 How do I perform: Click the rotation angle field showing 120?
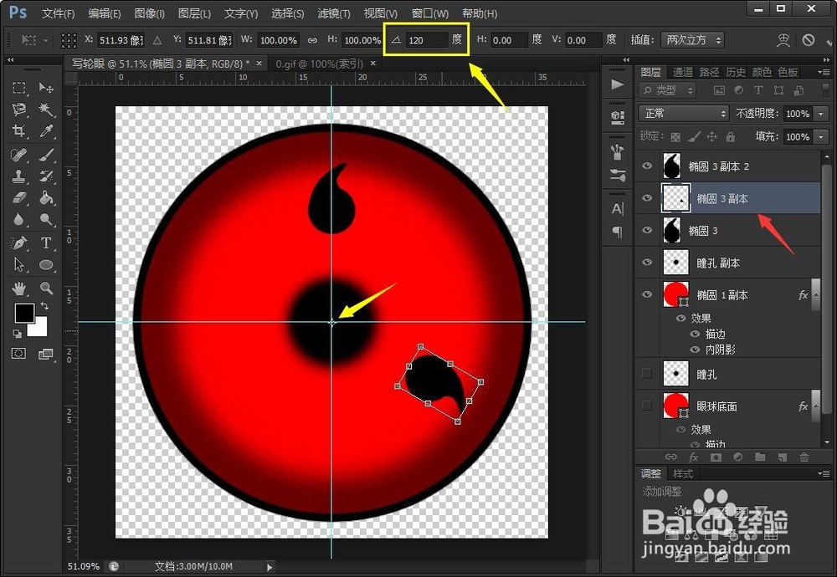click(426, 40)
